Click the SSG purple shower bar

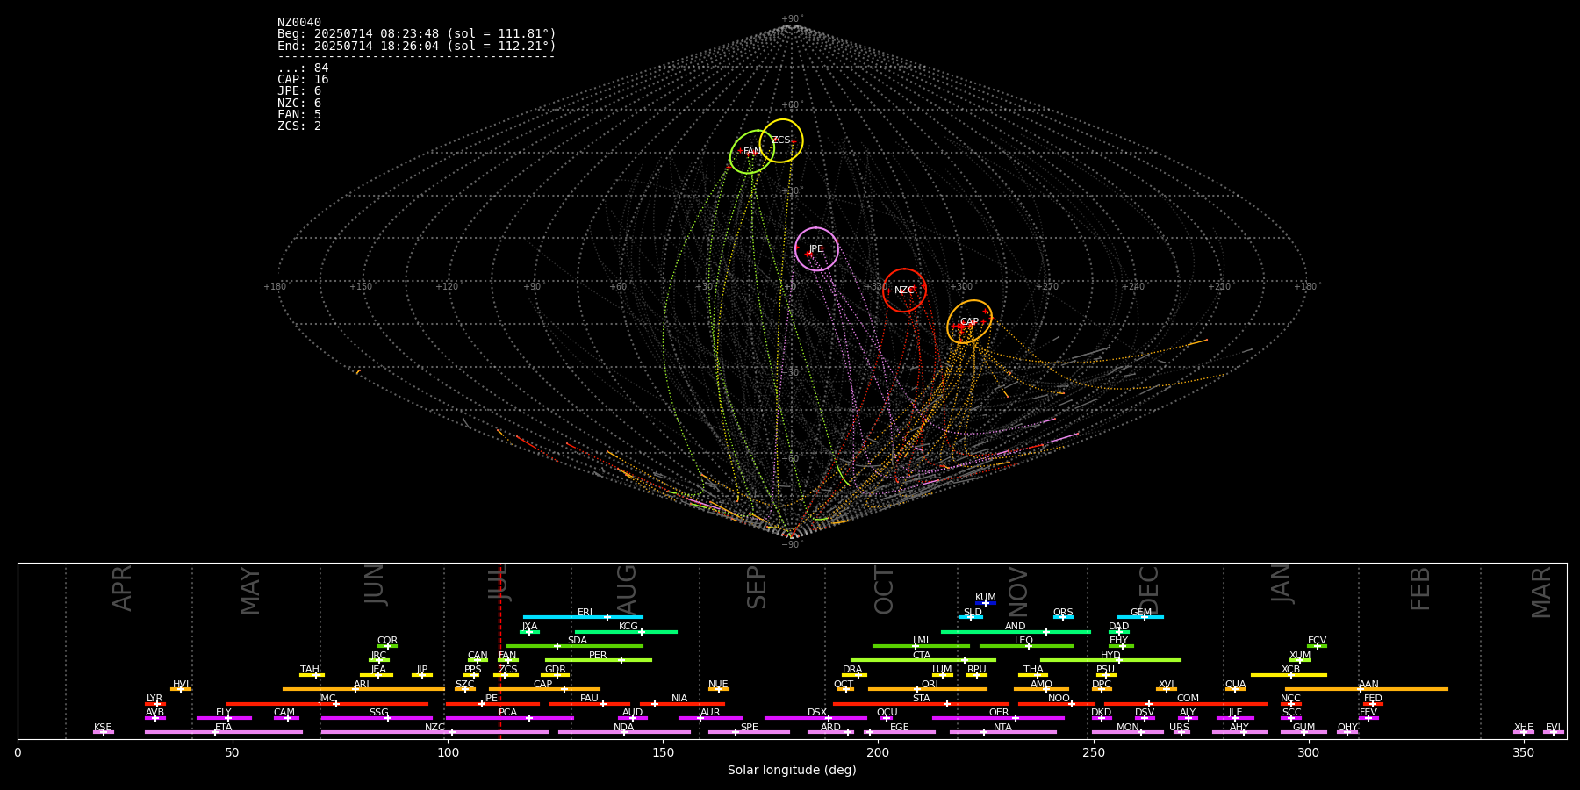[x=377, y=718]
